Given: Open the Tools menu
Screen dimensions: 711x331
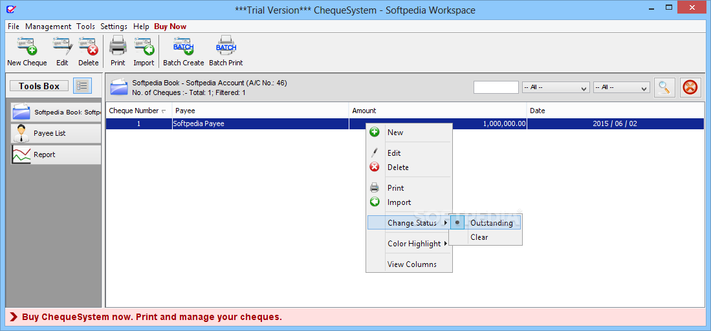Looking at the screenshot, I should pos(85,27).
